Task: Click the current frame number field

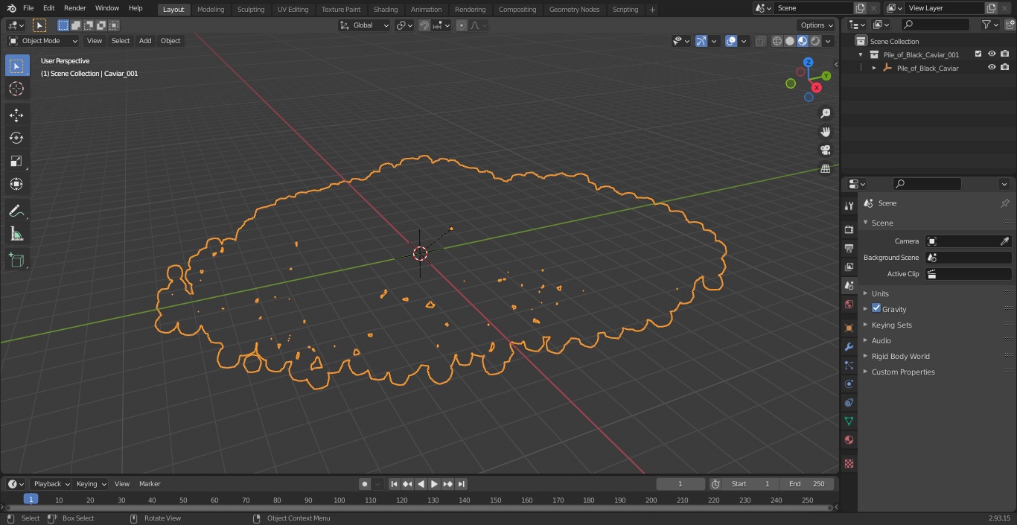Action: (x=680, y=484)
